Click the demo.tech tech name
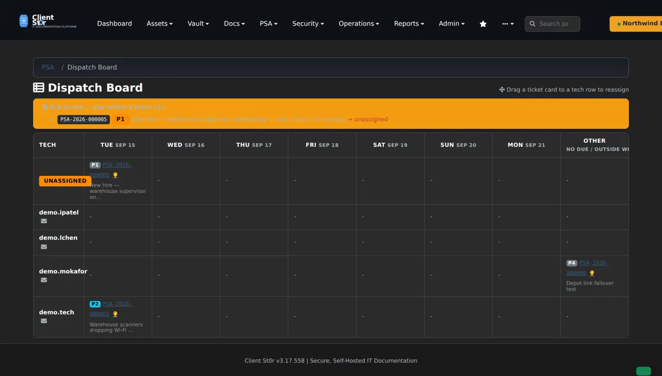The height and width of the screenshot is (376, 662). [x=56, y=312]
